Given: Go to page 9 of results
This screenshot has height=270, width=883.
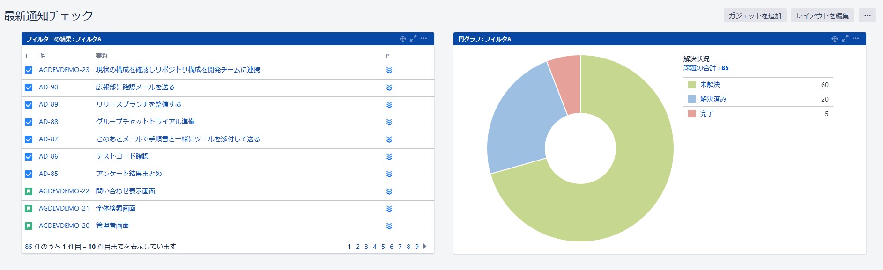Looking at the screenshot, I should click(x=417, y=247).
